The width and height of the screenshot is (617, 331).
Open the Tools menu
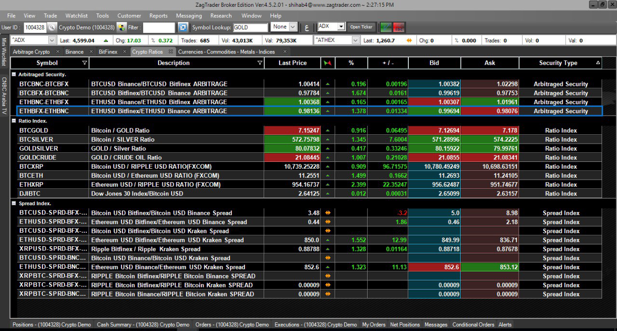tap(102, 16)
